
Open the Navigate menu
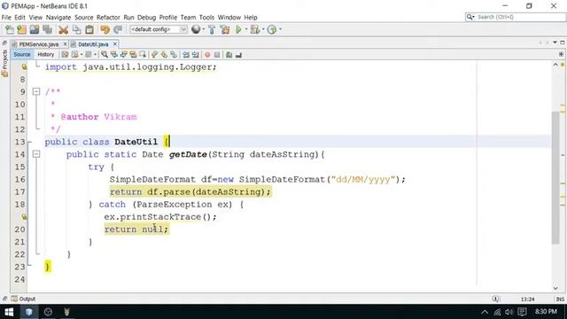pyautogui.click(x=58, y=18)
